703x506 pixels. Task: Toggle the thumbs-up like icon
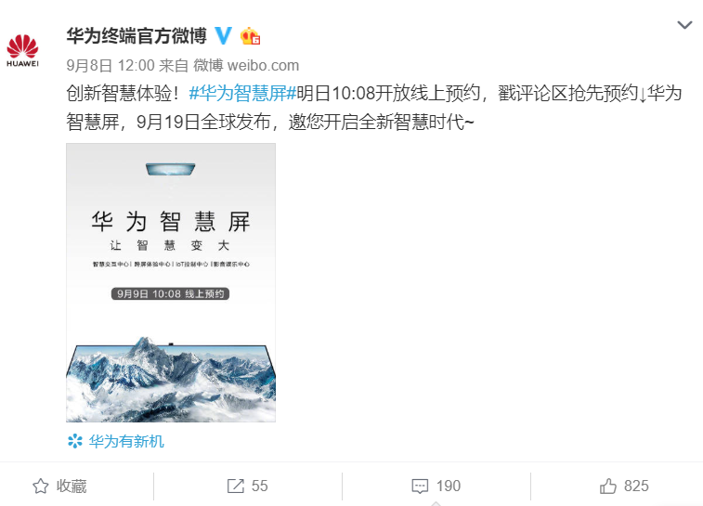click(x=608, y=486)
